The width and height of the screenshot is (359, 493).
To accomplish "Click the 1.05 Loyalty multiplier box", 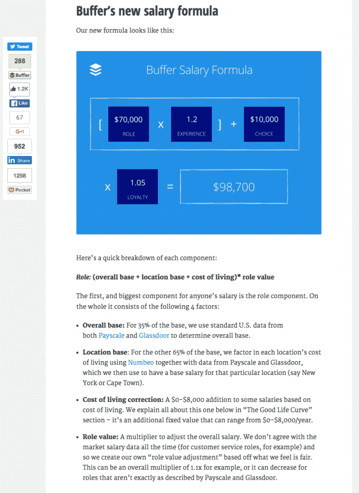I will click(x=137, y=186).
